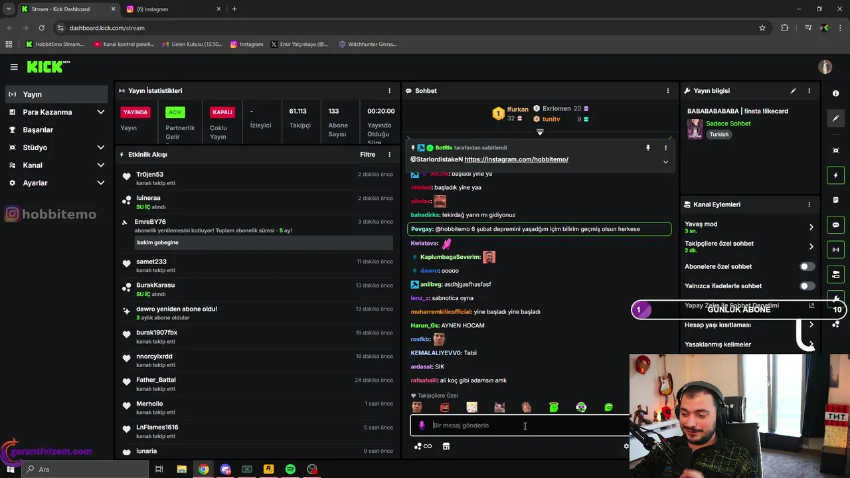Click the pin icon on pinned message
850x478 pixels.
[x=648, y=148]
